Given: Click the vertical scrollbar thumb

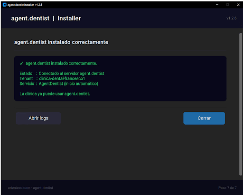Looking at the screenshot, I should coord(241,104).
